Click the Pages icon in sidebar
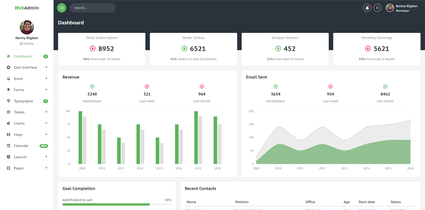The image size is (425, 210). point(8,168)
